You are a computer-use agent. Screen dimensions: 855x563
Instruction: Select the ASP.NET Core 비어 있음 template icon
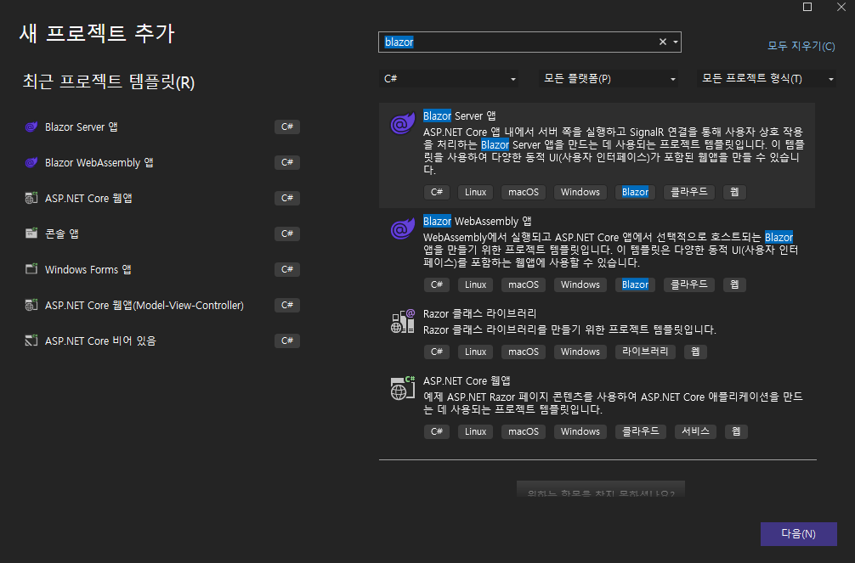(31, 341)
